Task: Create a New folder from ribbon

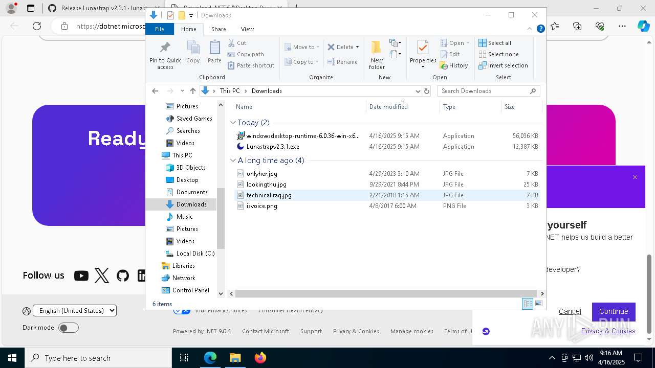Action: click(x=377, y=55)
